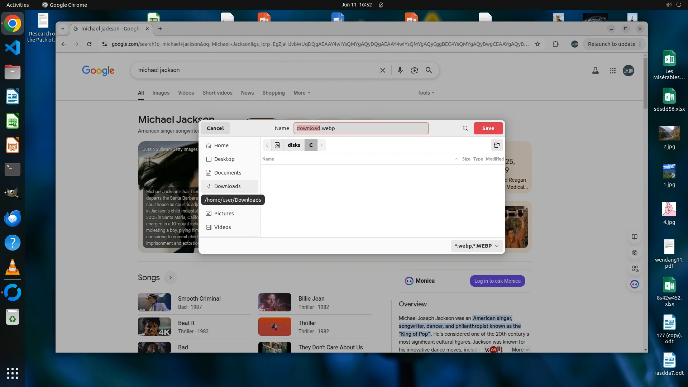This screenshot has width=688, height=387.
Task: Bookmark page with star icon
Action: [x=537, y=44]
